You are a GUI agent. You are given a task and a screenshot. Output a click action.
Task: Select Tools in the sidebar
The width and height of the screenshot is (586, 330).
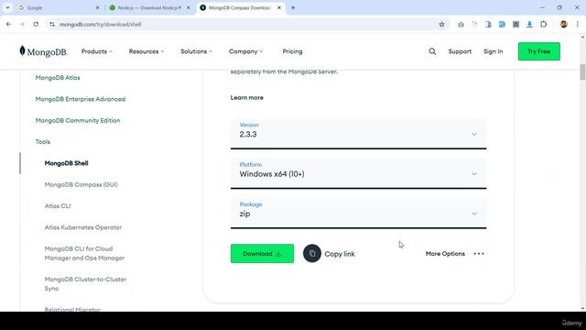click(x=43, y=141)
